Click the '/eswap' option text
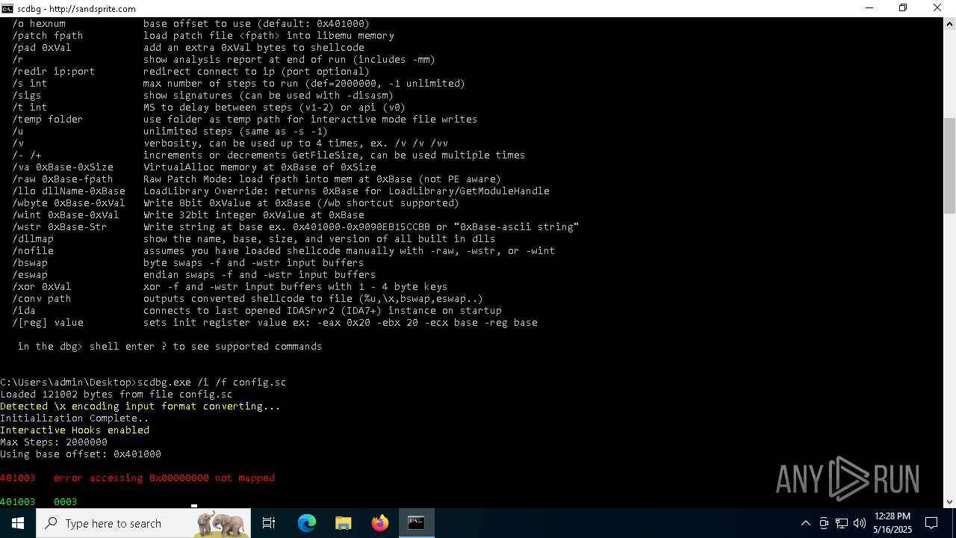The image size is (956, 538). pos(30,275)
